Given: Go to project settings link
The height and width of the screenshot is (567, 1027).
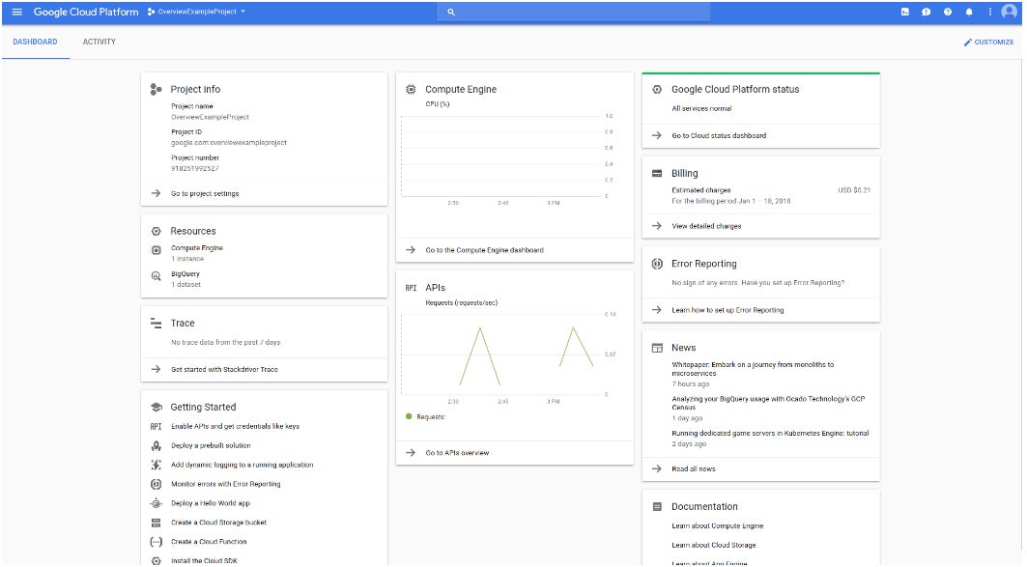Looking at the screenshot, I should (205, 194).
